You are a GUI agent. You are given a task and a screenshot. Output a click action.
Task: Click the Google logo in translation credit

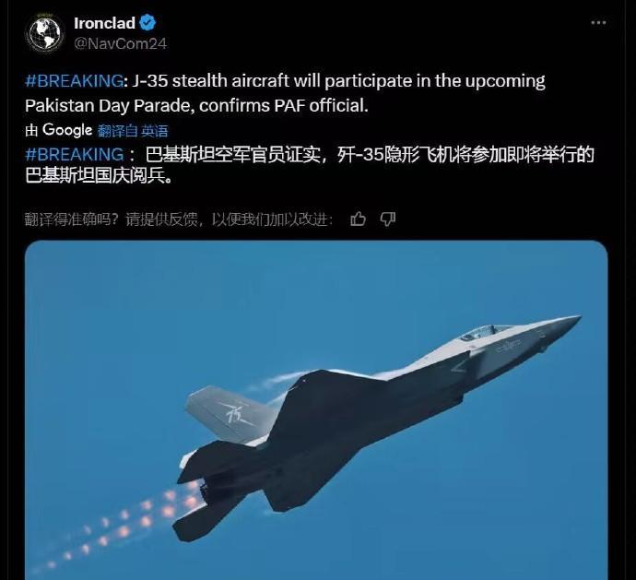[67, 130]
